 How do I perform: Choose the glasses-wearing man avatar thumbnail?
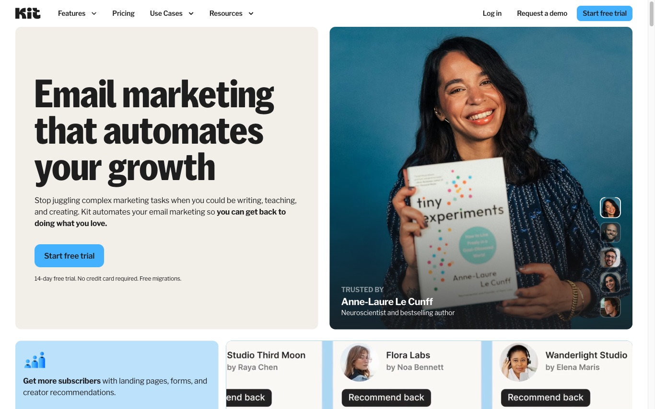point(610,258)
